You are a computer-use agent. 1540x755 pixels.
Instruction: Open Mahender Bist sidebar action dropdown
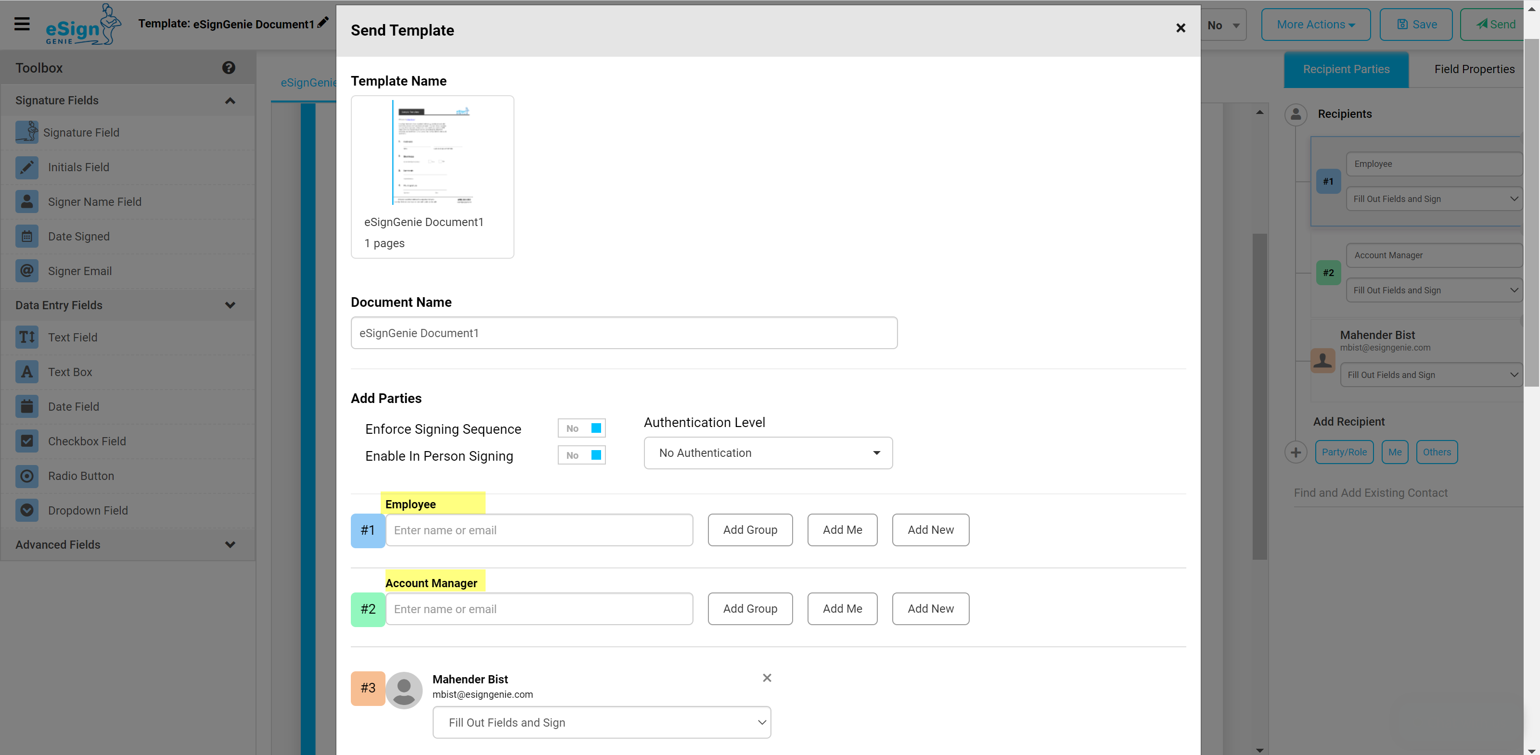[1431, 375]
